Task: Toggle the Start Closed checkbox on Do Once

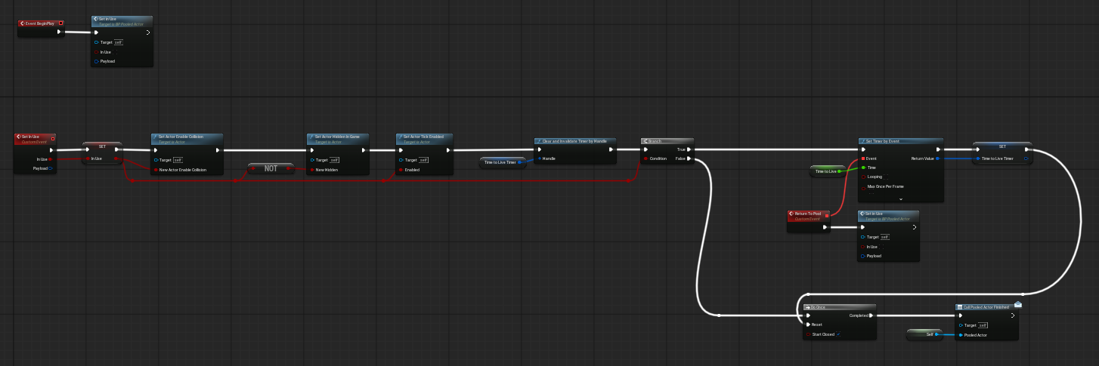Action: [x=838, y=334]
